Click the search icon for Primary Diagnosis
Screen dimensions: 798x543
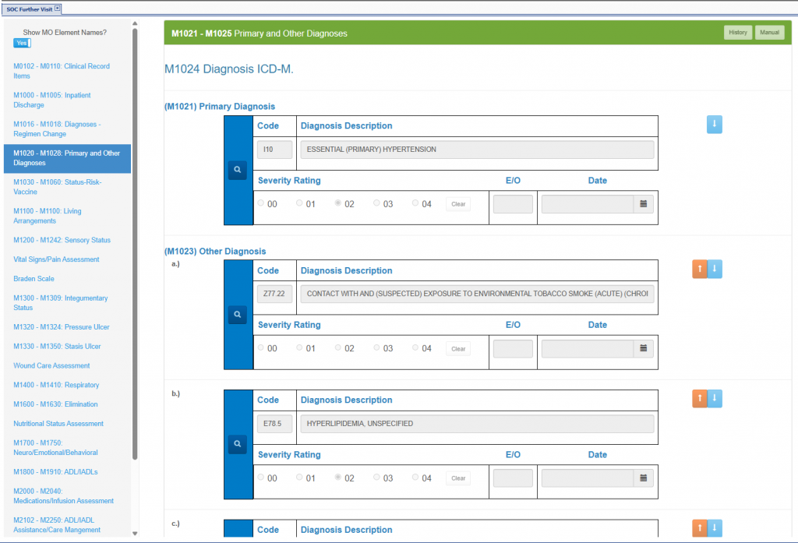point(238,170)
